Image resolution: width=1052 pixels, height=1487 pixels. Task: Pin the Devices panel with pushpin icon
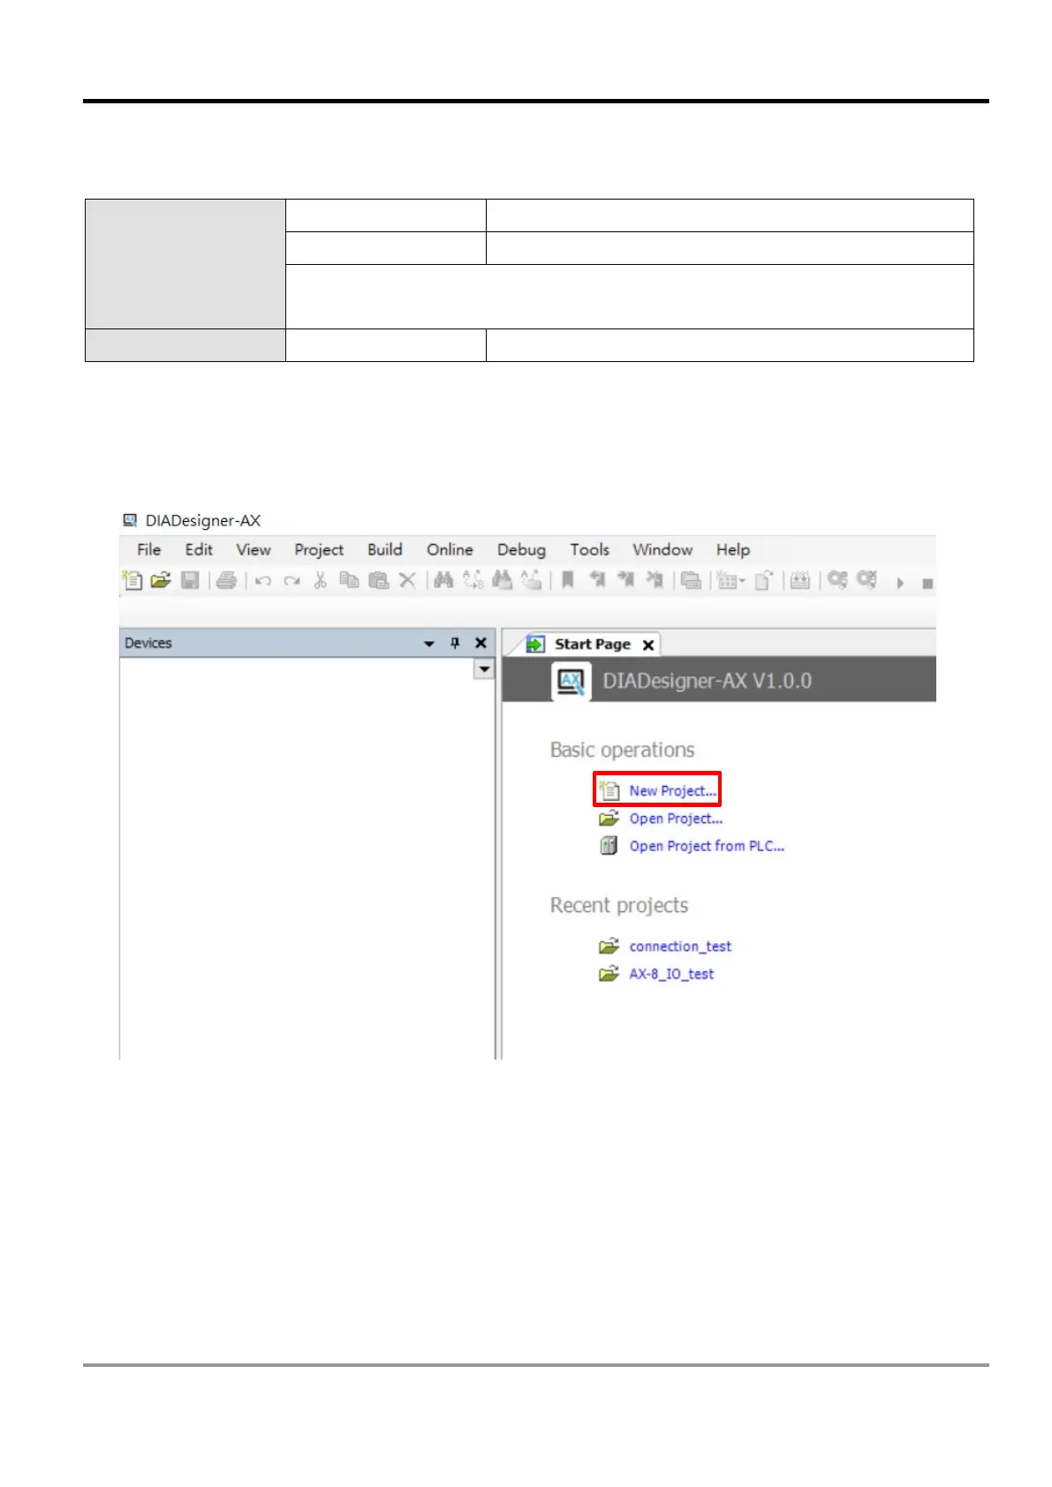pyautogui.click(x=455, y=643)
